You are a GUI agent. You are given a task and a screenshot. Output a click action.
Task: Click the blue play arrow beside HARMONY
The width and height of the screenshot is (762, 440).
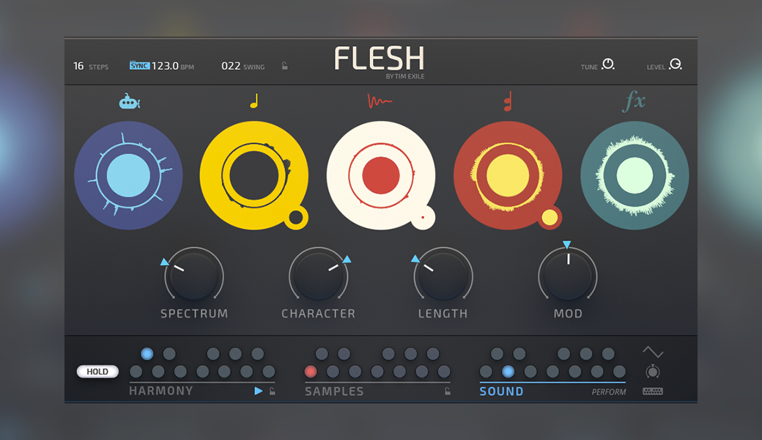[x=259, y=391]
